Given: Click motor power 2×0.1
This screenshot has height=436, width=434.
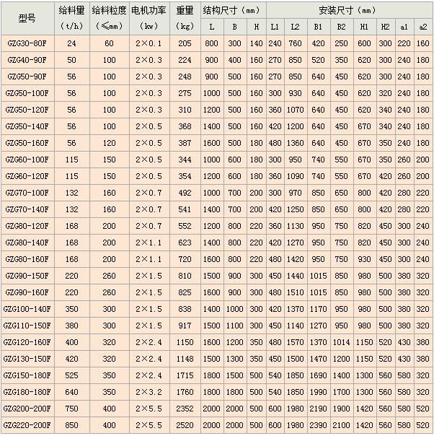Looking at the screenshot, I should coord(149,43).
